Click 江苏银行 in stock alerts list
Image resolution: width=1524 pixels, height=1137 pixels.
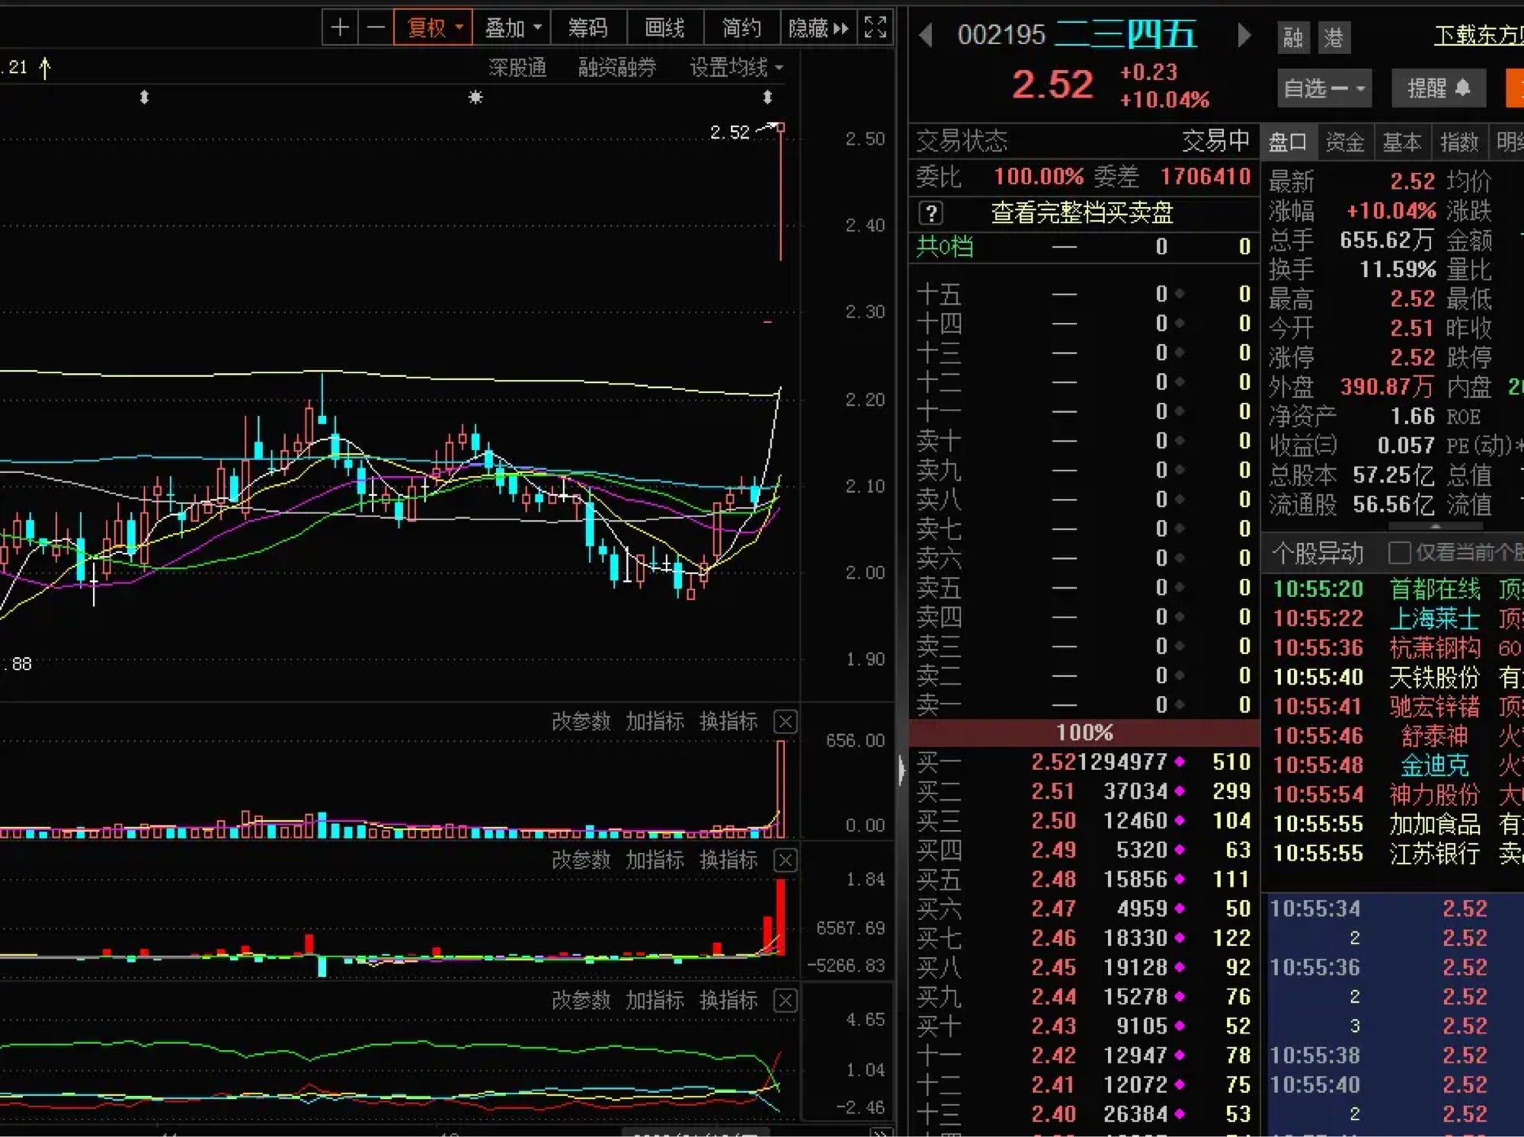tap(1435, 854)
